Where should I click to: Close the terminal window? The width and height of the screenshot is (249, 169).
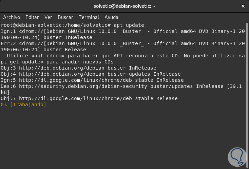click(x=243, y=6)
